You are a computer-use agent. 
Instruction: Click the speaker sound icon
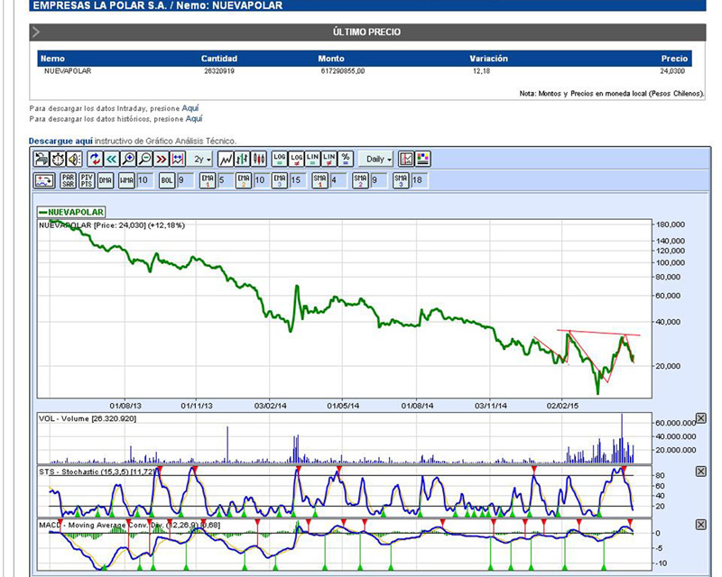[x=74, y=160]
